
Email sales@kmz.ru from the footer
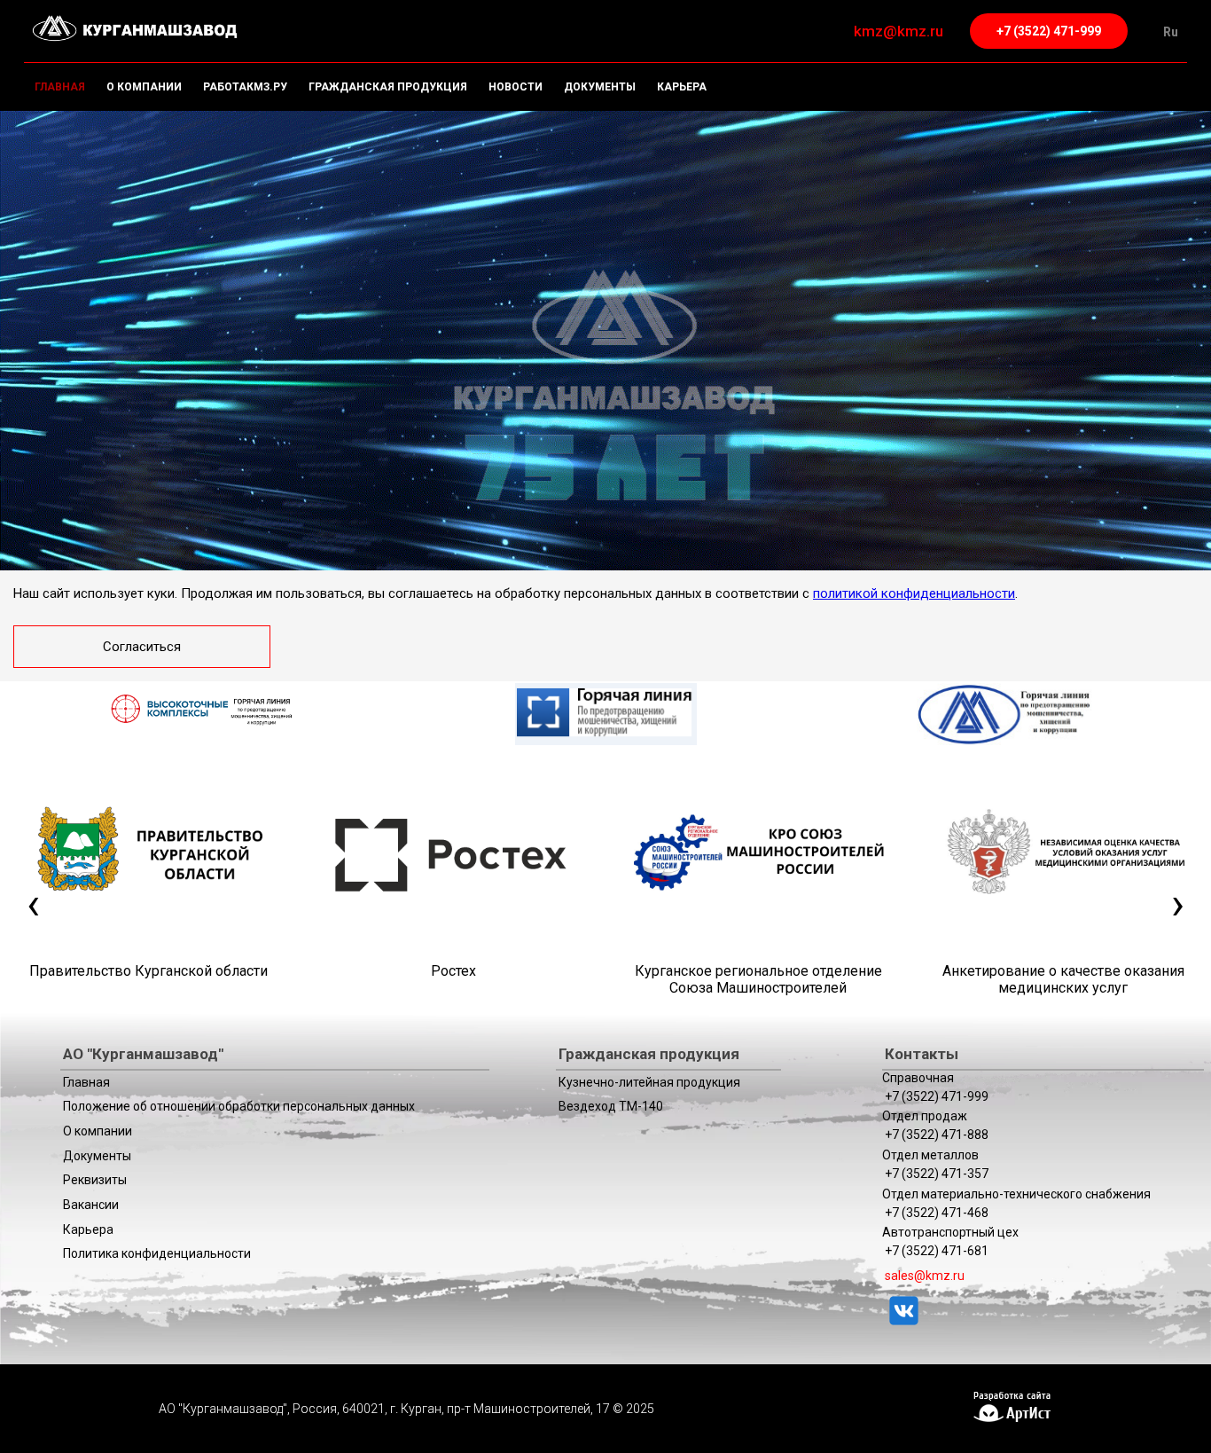[x=924, y=1276]
